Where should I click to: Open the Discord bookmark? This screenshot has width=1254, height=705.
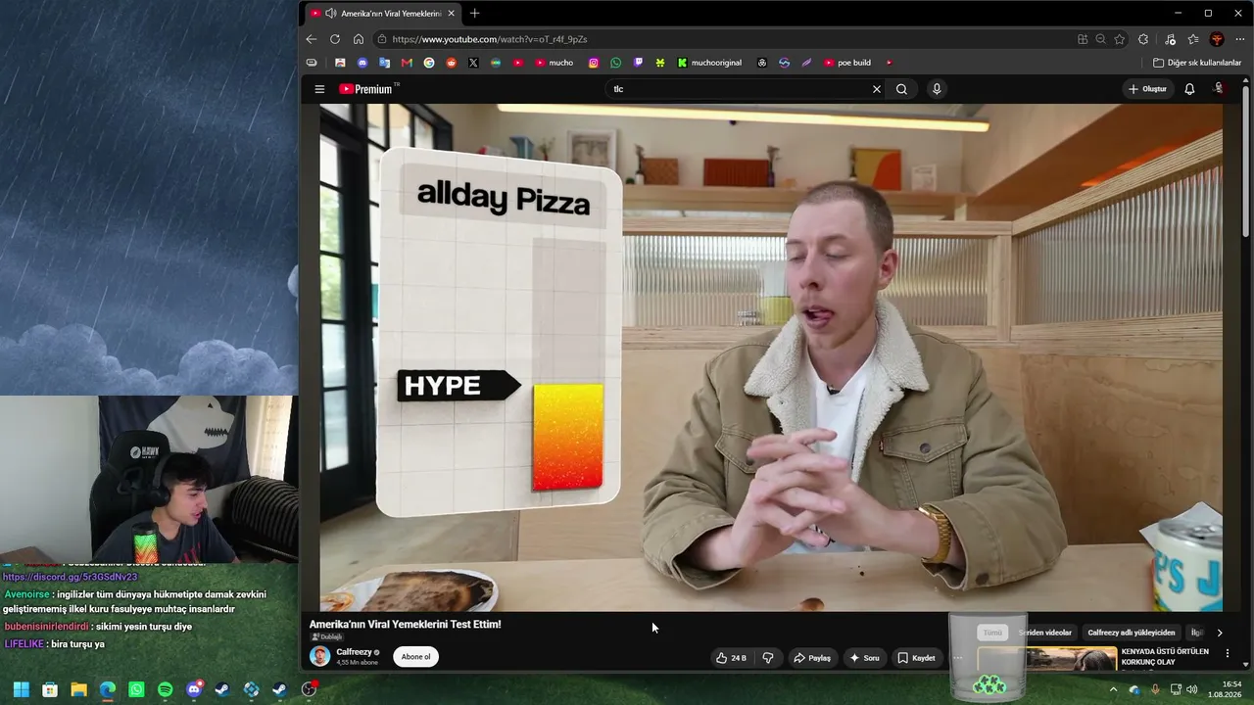[x=362, y=63]
